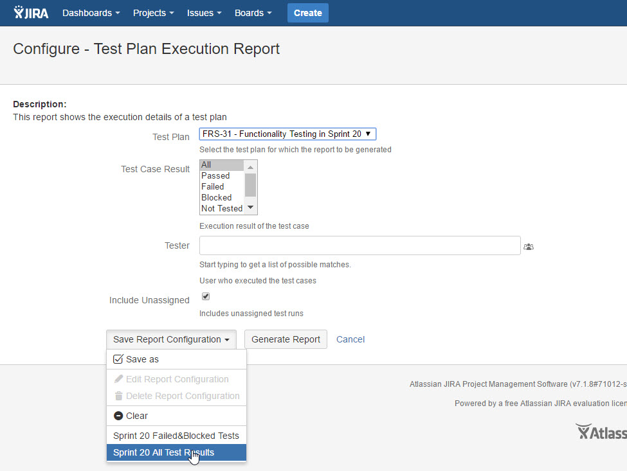
Task: Click the Generate Report button
Action: tap(286, 339)
